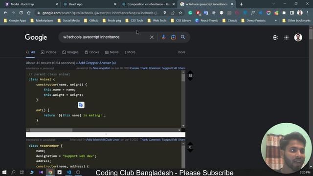The image size is (313, 176).
Task: Open the Social Media bookmark folder
Action: 68,21
